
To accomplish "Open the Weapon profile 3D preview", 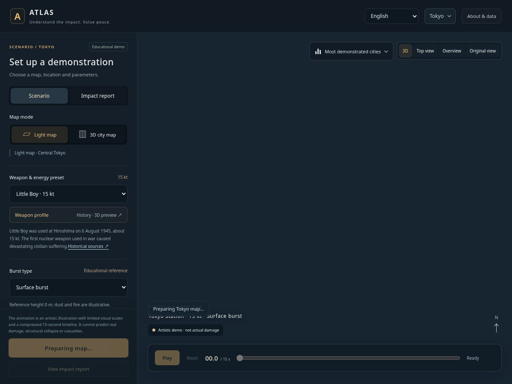I will click(x=68, y=215).
